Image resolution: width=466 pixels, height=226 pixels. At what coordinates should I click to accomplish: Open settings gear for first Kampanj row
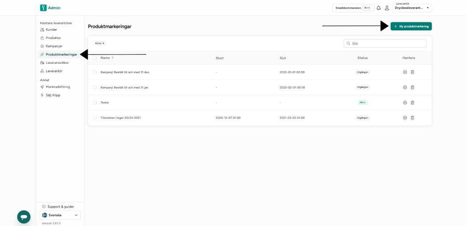pyautogui.click(x=405, y=72)
